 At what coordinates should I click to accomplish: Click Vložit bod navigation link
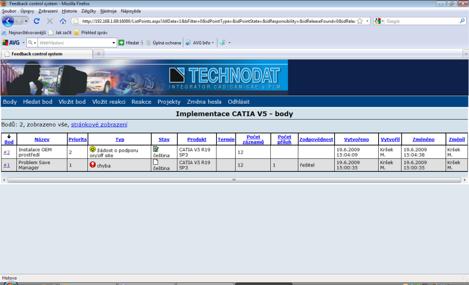[72, 101]
